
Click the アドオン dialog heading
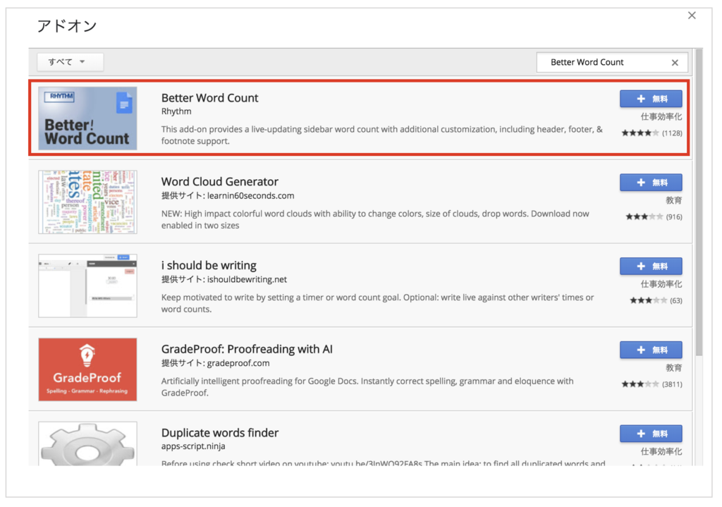point(67,26)
